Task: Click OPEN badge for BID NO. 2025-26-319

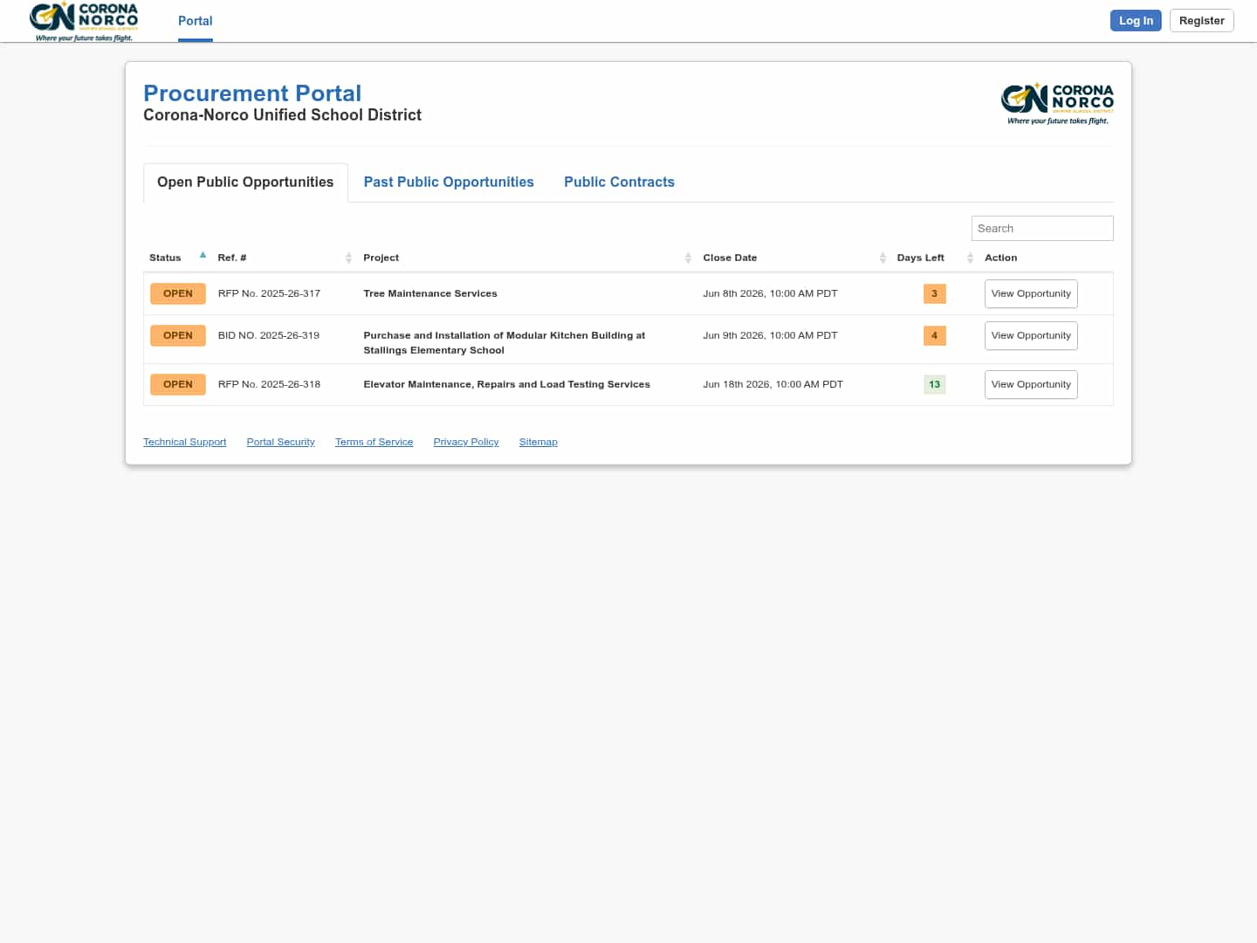Action: [178, 336]
